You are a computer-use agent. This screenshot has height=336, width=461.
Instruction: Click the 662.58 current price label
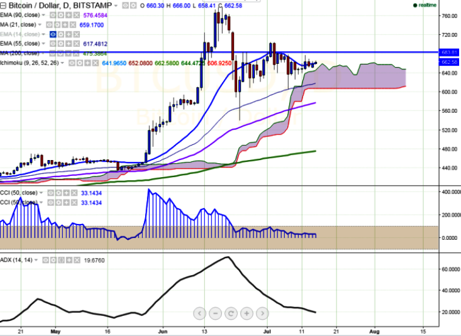click(448, 62)
